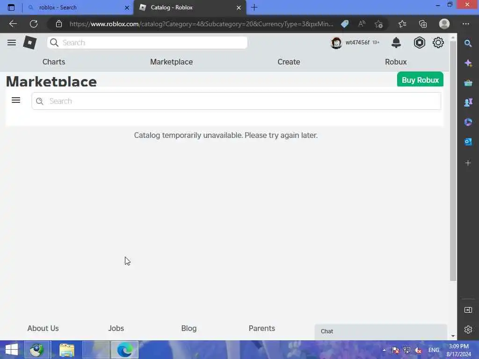Open File Explorer from the taskbar

[66, 350]
